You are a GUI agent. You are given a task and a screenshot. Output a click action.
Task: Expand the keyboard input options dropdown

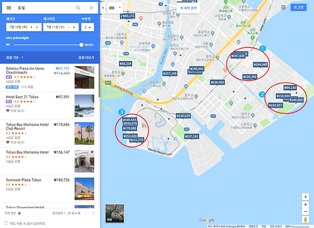(x=120, y=8)
